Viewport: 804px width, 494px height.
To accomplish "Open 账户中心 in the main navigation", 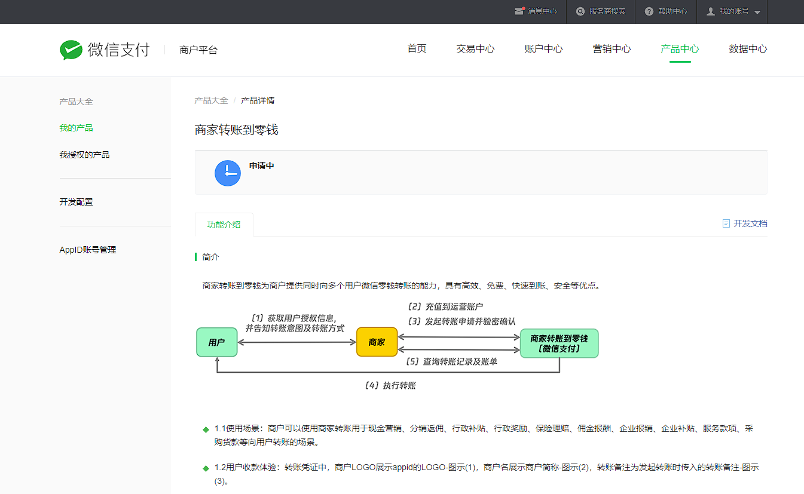I will click(543, 49).
